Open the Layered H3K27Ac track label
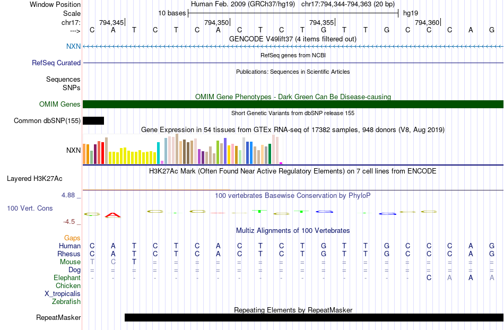Viewport: 504px width, 330px height. [x=34, y=179]
